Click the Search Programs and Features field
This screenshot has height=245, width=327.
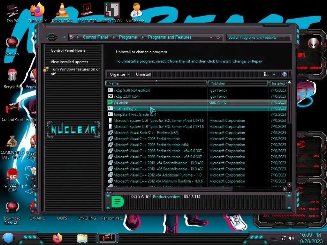pos(259,37)
